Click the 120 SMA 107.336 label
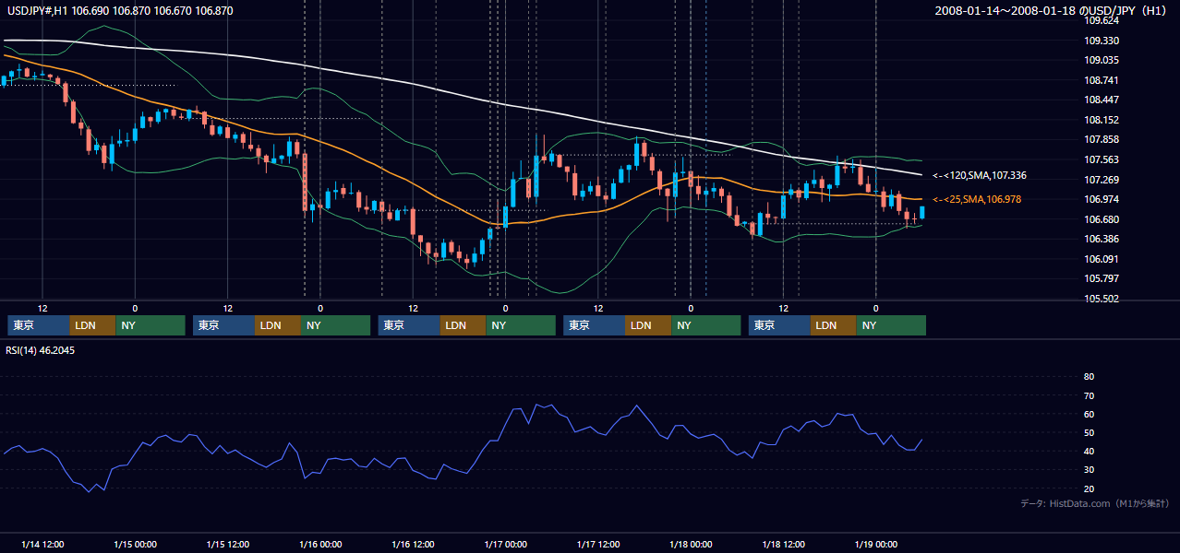 (x=980, y=175)
